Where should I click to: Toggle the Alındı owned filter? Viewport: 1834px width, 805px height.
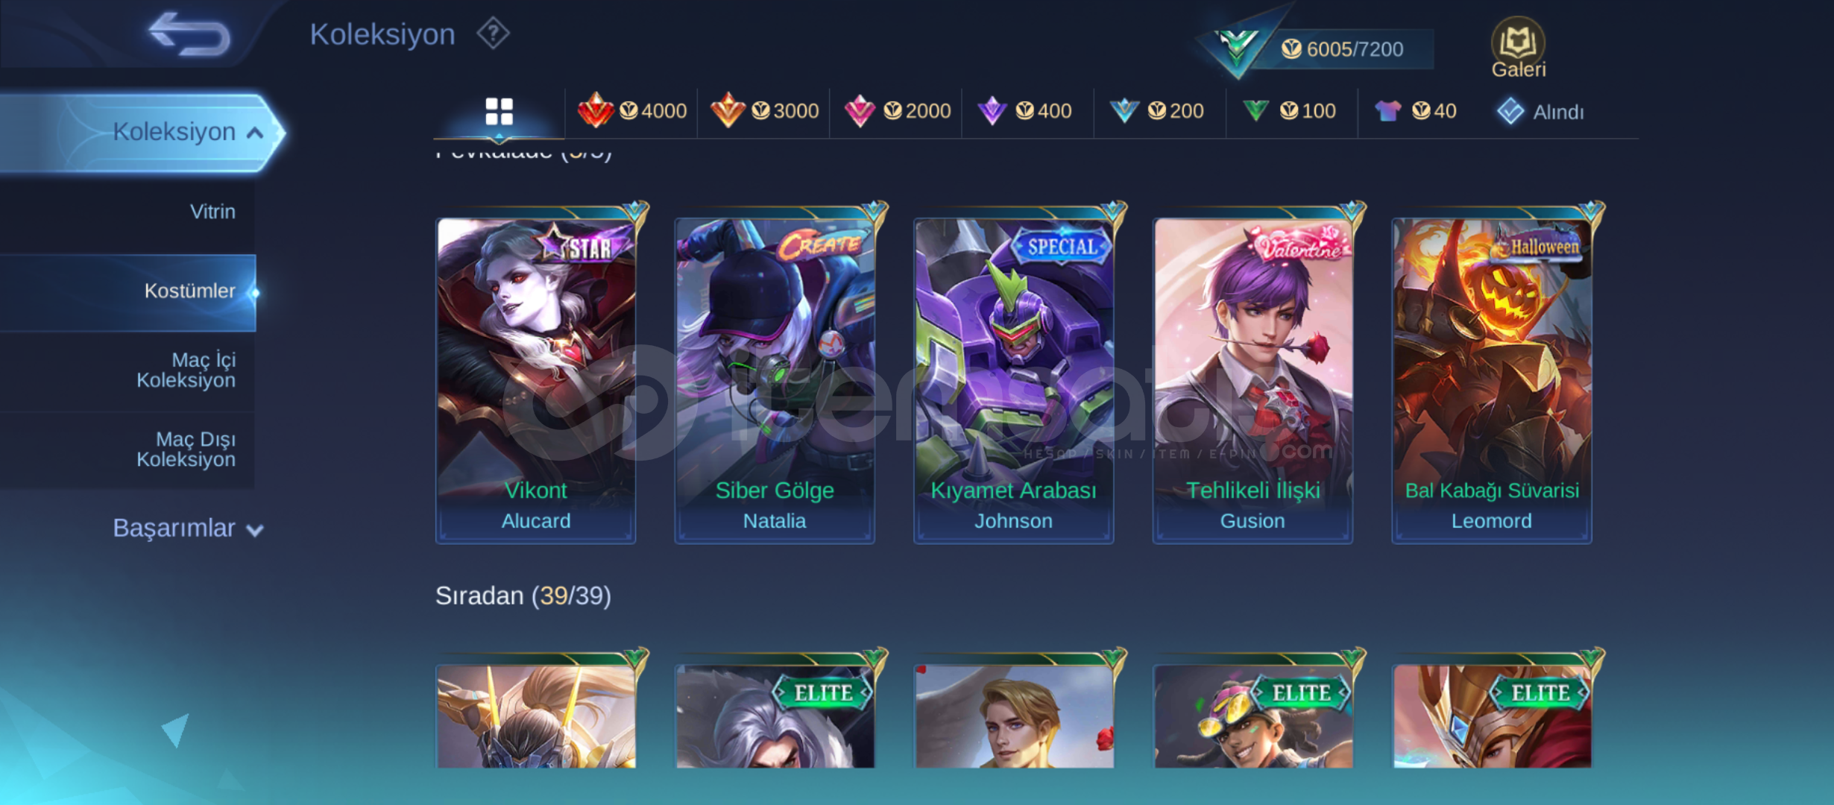[1540, 112]
